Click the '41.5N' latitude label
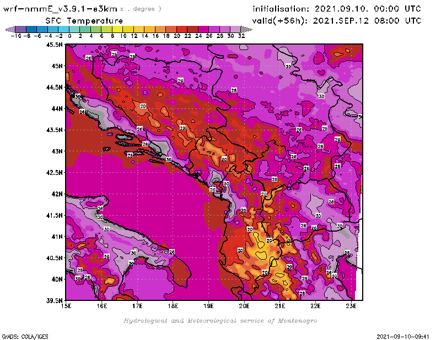The image size is (441, 340). click(x=54, y=215)
